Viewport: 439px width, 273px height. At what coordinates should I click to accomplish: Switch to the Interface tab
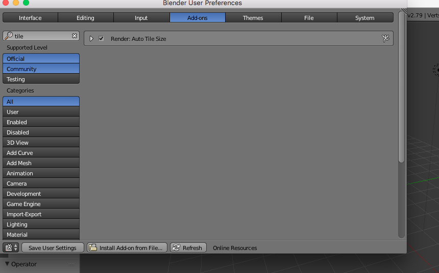point(30,18)
